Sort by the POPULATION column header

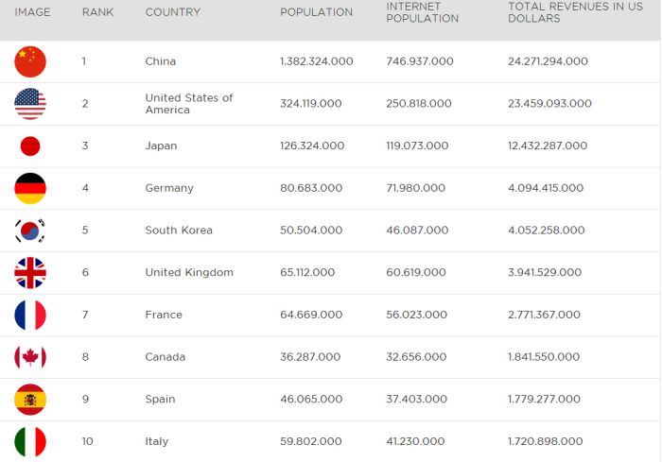coord(316,12)
